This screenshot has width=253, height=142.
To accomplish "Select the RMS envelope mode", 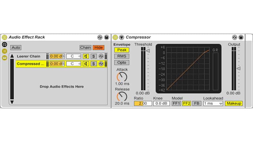I will (121, 56).
